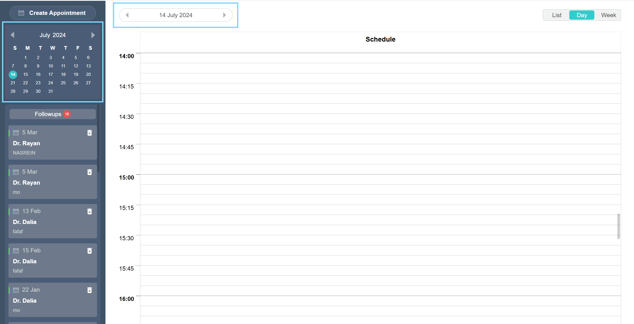Advance to the next day arrow
The width and height of the screenshot is (634, 324).
tap(224, 15)
